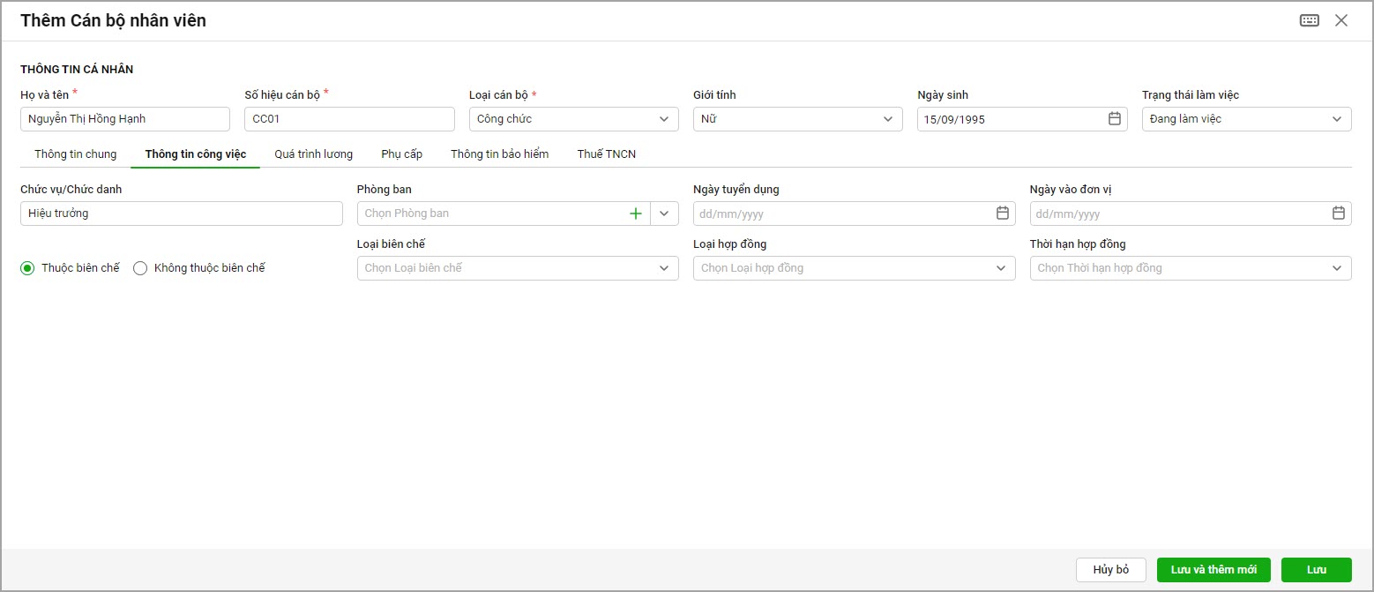Click the Chức vụ/Chức danh input field
The height and width of the screenshot is (592, 1374).
click(181, 214)
